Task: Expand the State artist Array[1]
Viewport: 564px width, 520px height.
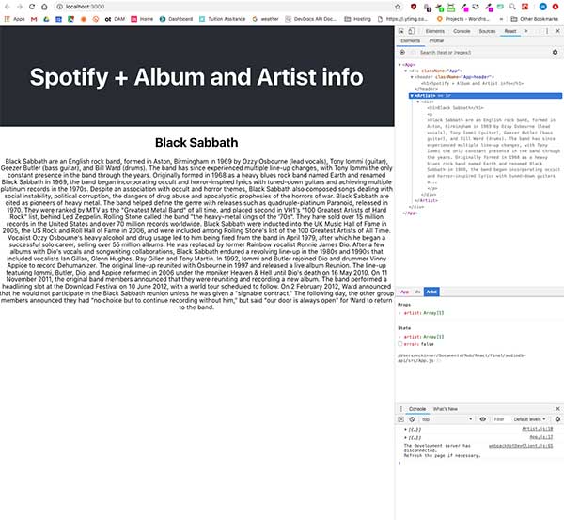Action: (399, 337)
